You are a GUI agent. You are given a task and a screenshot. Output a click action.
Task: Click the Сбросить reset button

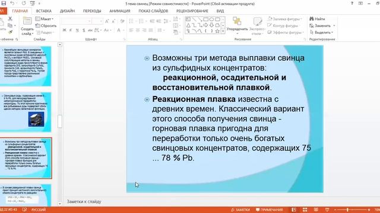click(x=46, y=25)
